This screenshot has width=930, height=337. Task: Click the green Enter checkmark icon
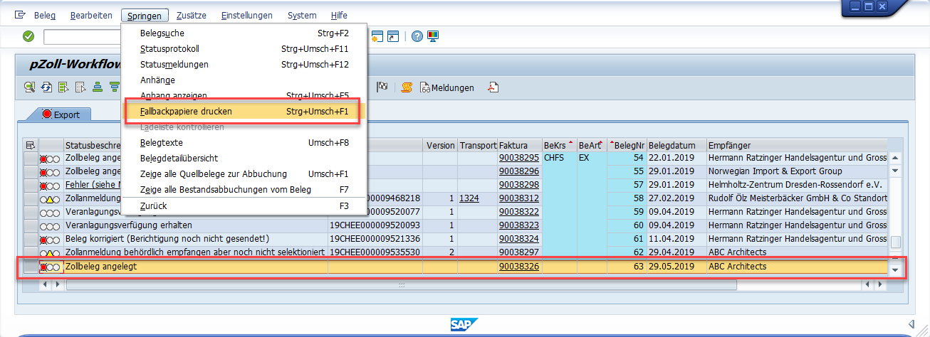point(28,36)
